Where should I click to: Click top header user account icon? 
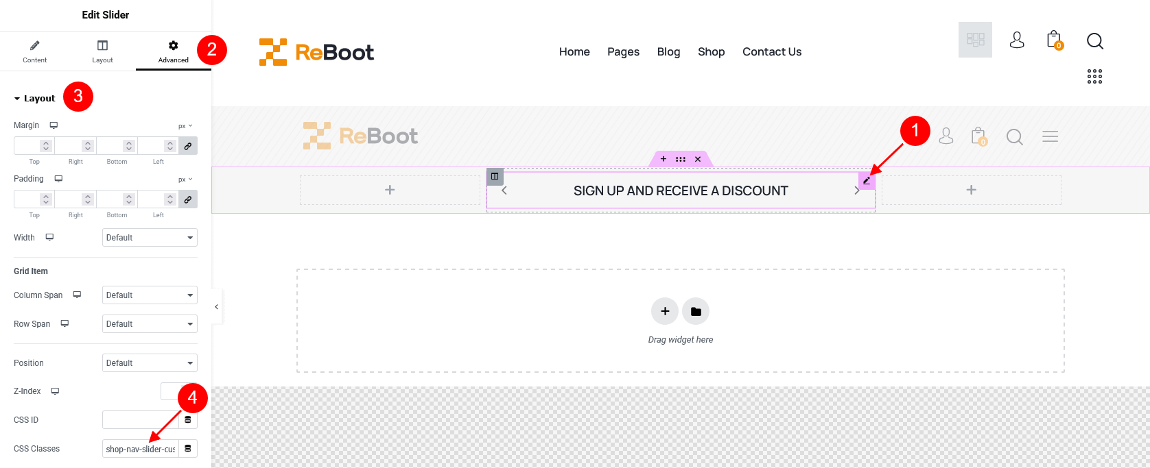1017,40
